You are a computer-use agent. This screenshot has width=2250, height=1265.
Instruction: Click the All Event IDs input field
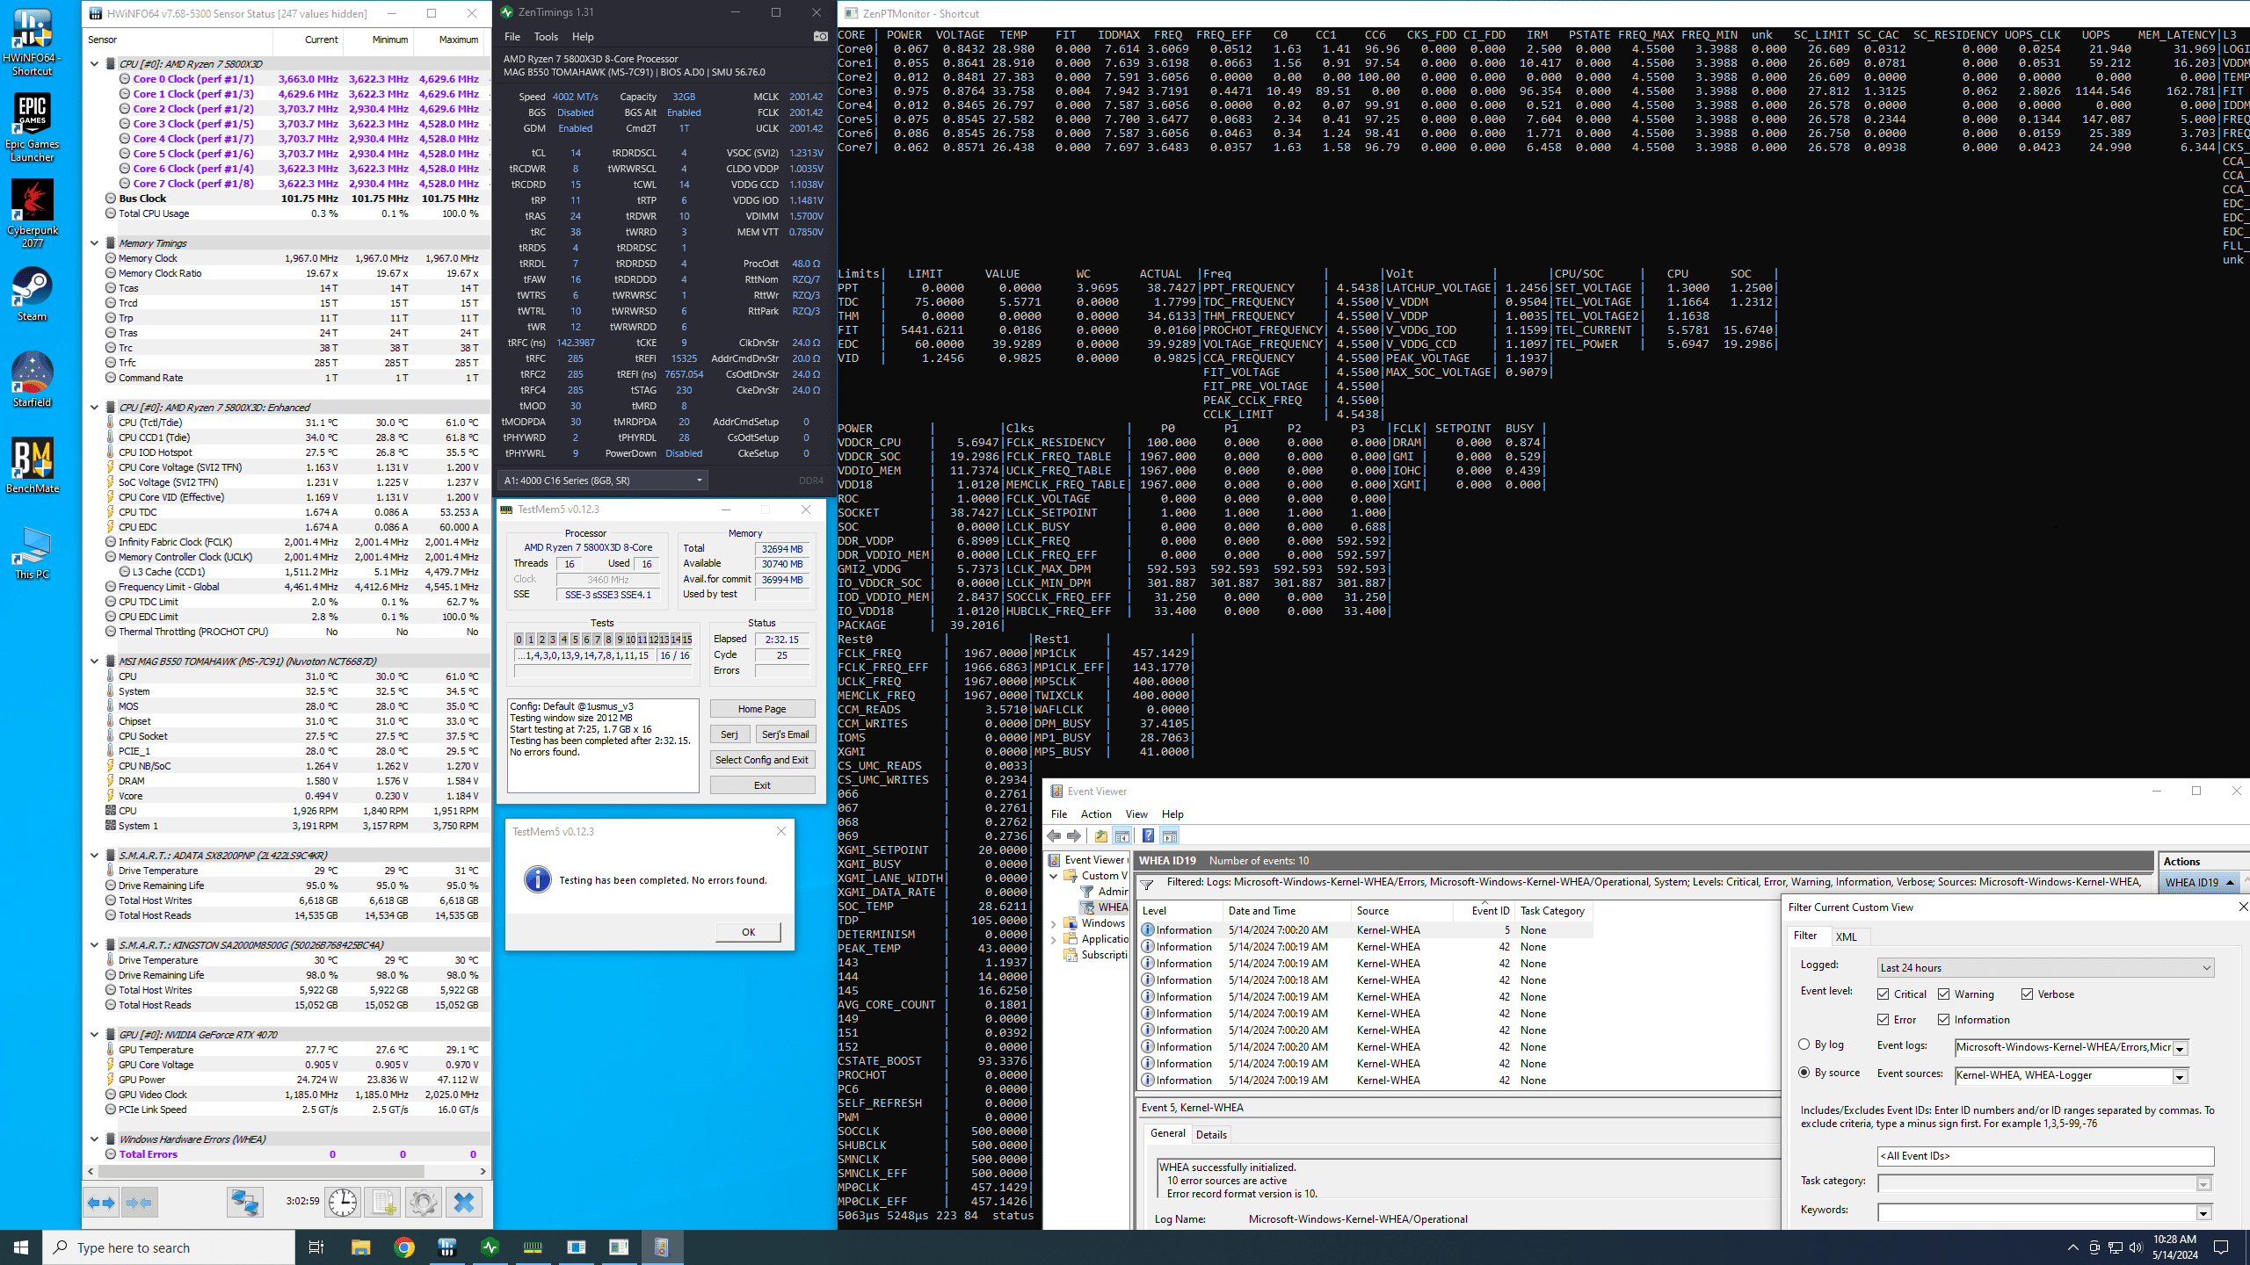pos(2044,1155)
